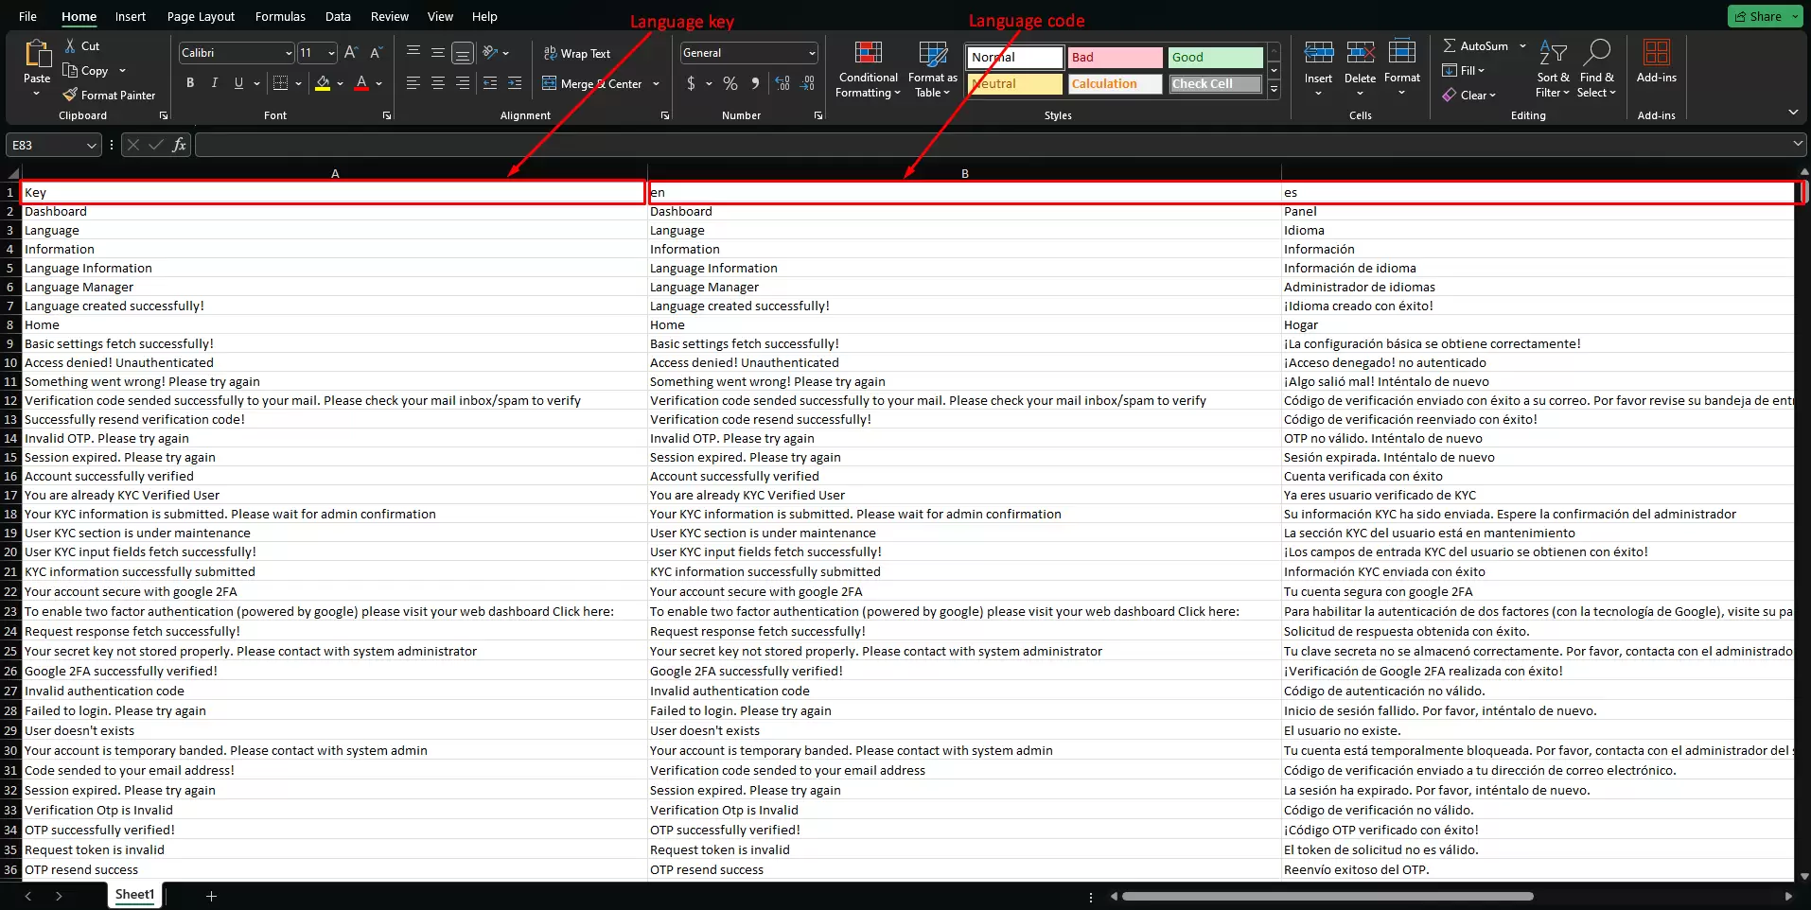Click the AutoSum button

[1475, 45]
